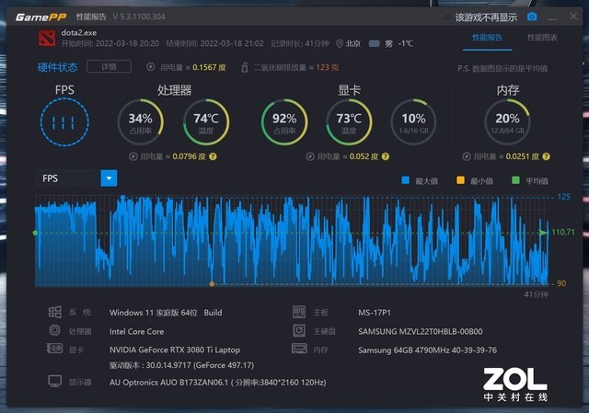Close the GamePP report window
The width and height of the screenshot is (589, 413).
click(x=573, y=17)
